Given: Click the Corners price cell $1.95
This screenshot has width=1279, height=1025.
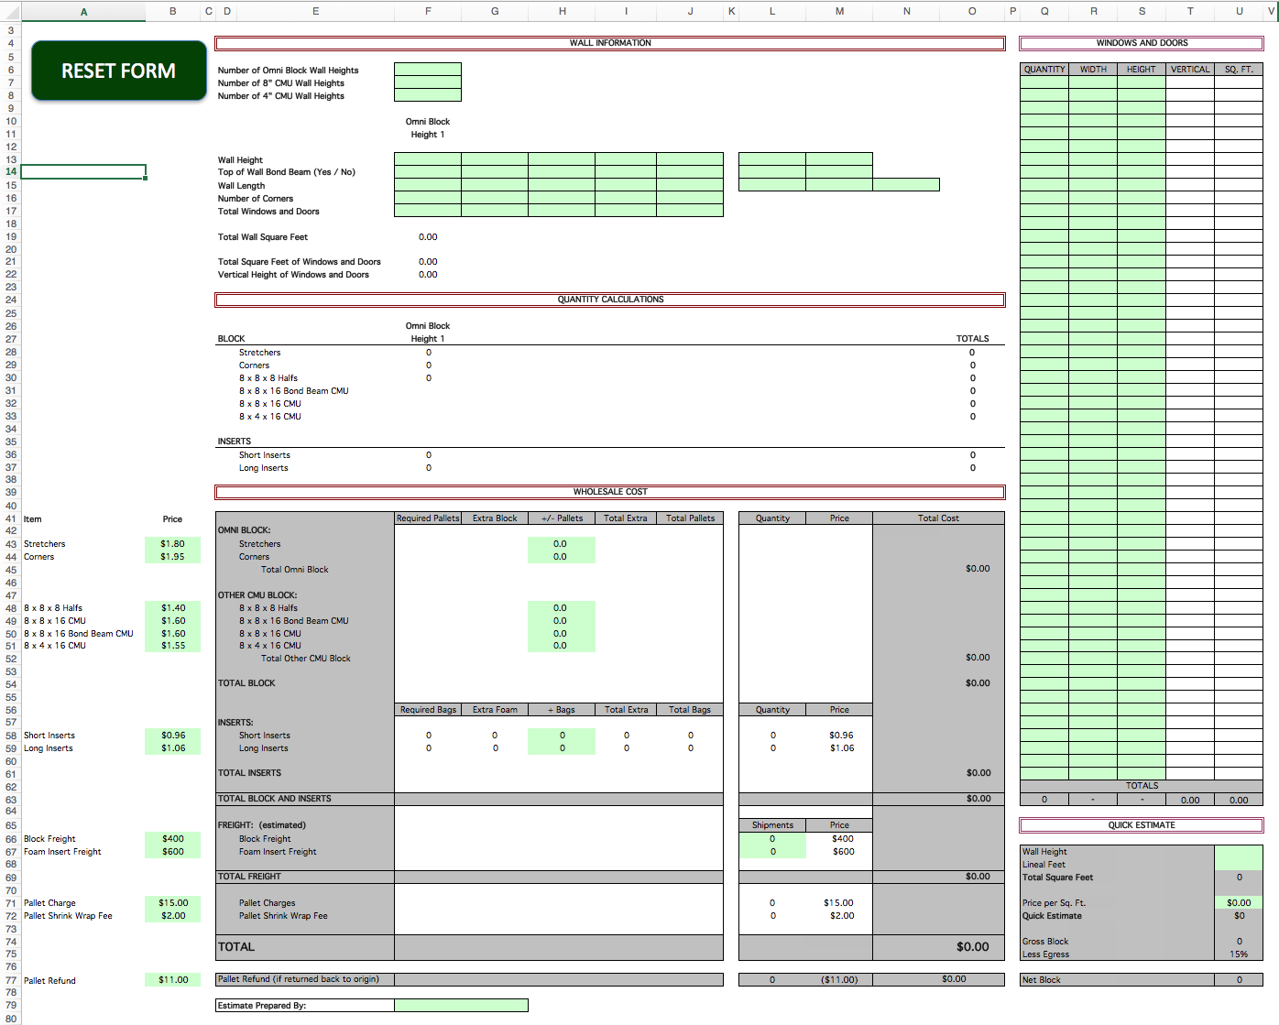Looking at the screenshot, I should [x=173, y=557].
